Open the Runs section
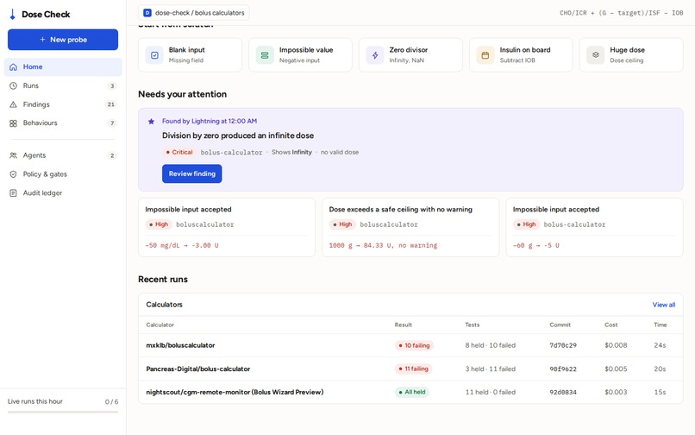This screenshot has width=695, height=435. [x=63, y=85]
